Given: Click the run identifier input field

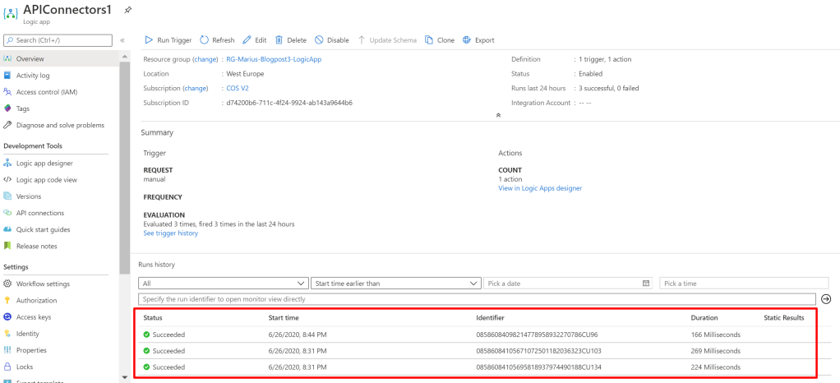Looking at the screenshot, I should (x=477, y=299).
